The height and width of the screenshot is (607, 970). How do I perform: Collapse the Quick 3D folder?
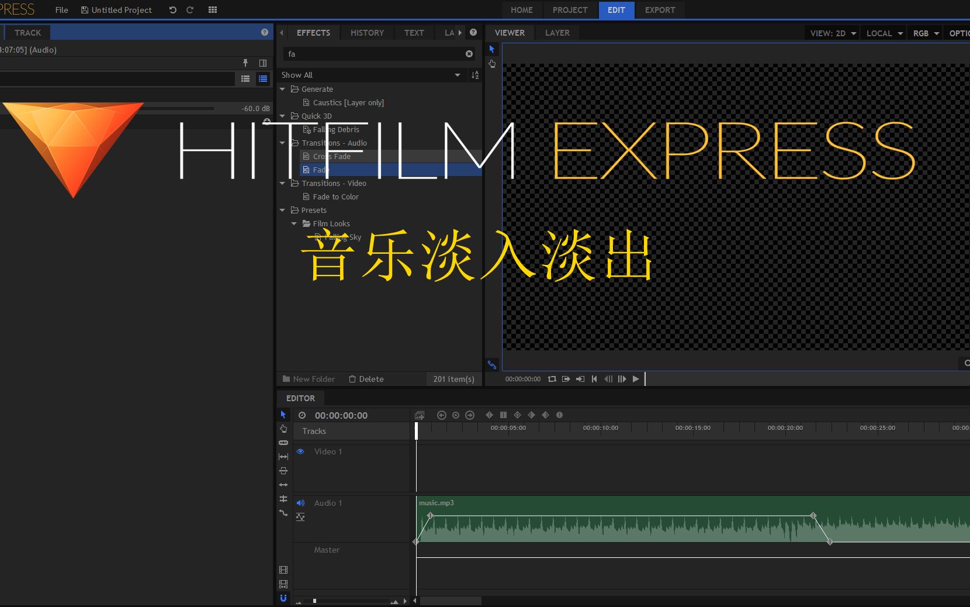coord(283,116)
